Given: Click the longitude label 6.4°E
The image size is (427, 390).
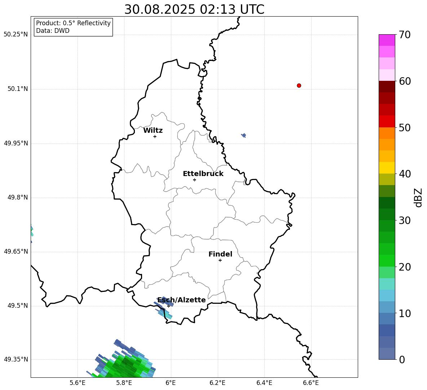Looking at the screenshot, I should 264,383.
